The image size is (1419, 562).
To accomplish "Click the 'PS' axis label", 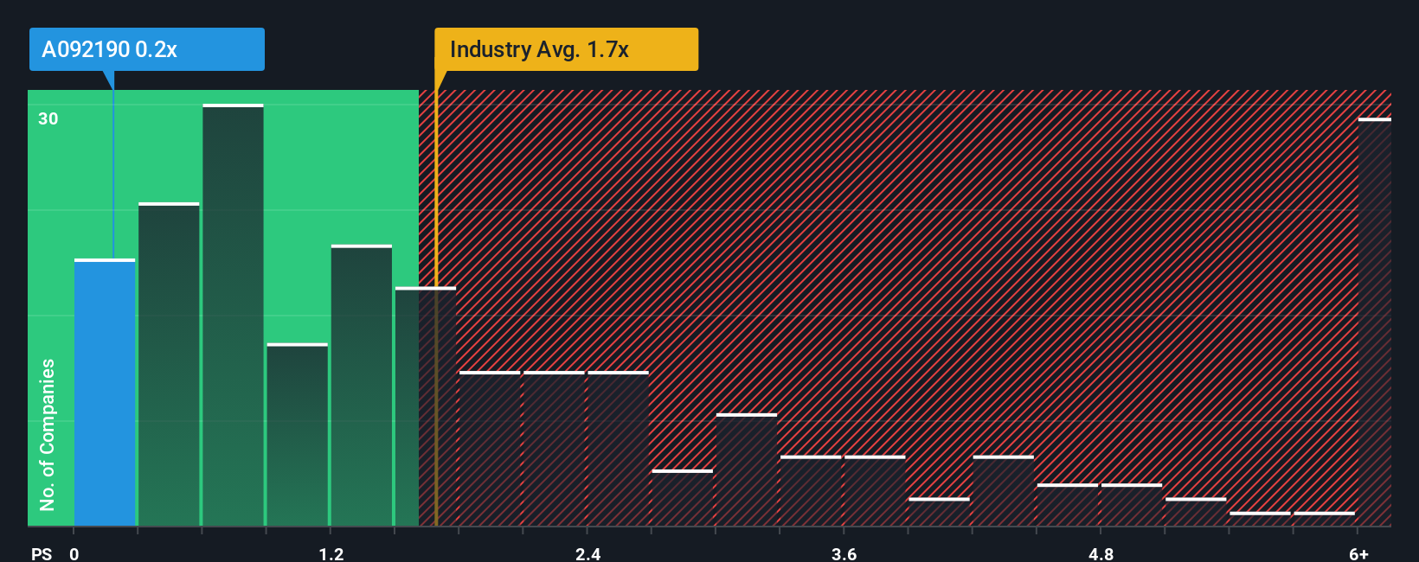I will (x=42, y=553).
